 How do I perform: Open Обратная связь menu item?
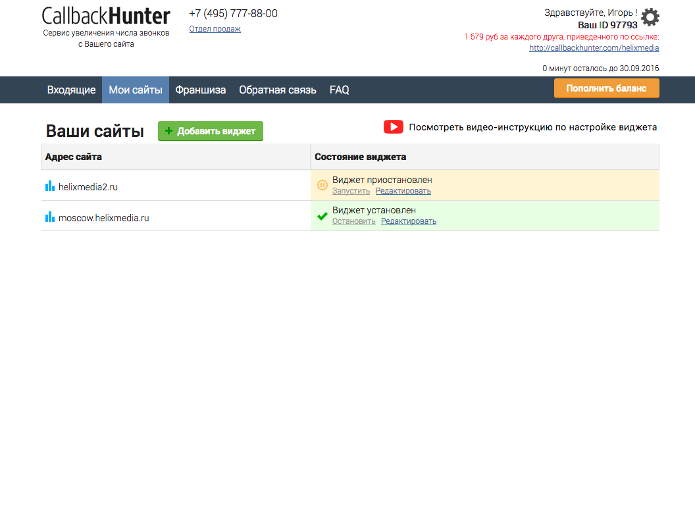pyautogui.click(x=278, y=90)
